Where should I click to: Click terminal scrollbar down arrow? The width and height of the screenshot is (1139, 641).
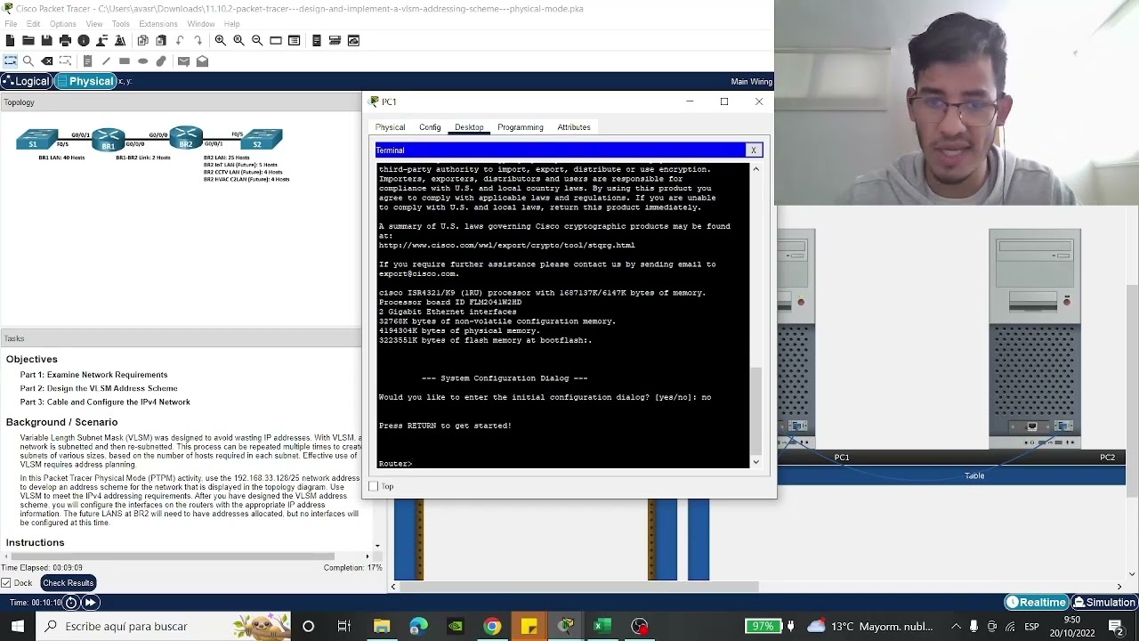point(756,462)
